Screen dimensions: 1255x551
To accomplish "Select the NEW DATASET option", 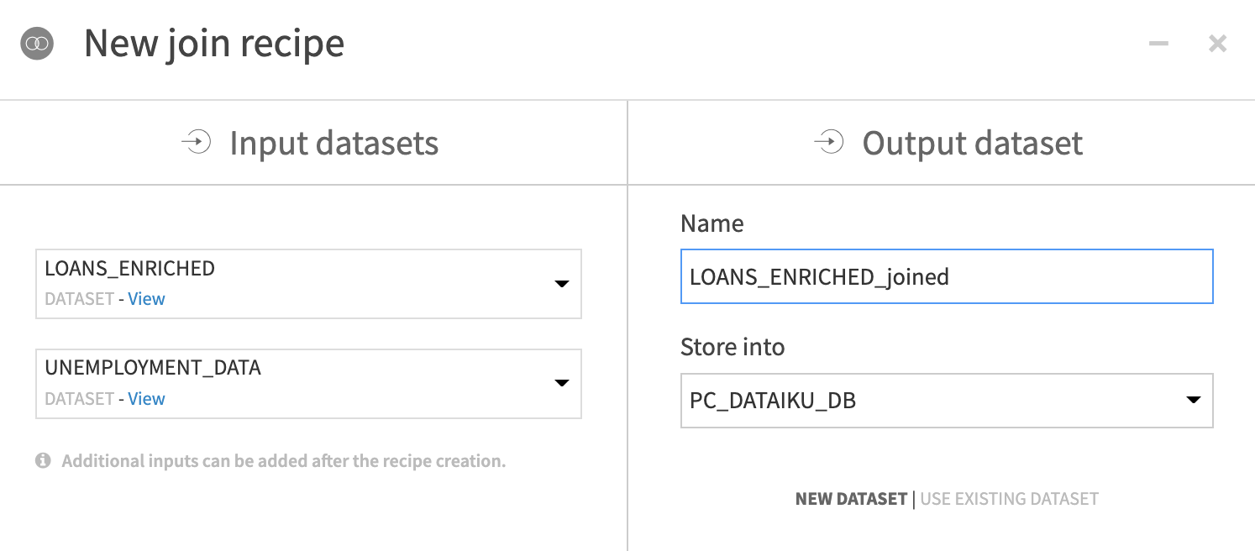I will [x=851, y=499].
